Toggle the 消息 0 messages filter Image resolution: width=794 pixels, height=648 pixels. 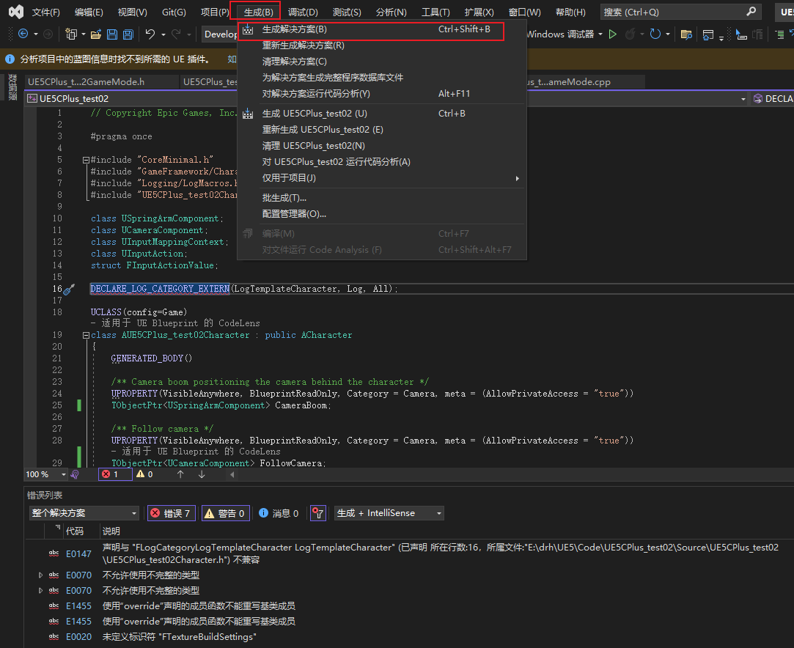click(279, 513)
